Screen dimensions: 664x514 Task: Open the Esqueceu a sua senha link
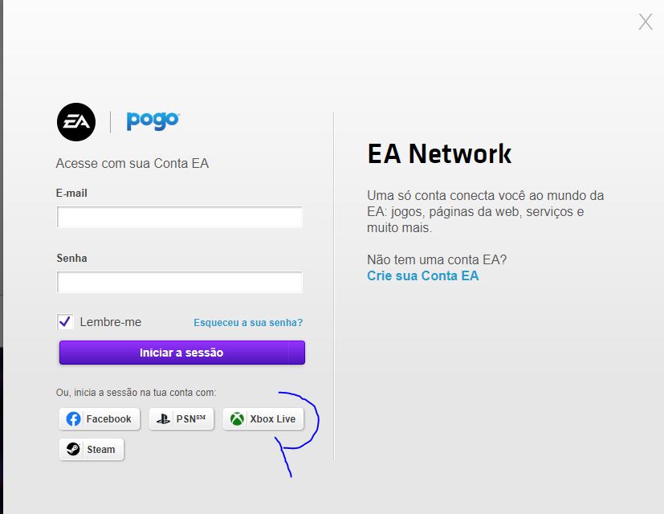pos(248,323)
